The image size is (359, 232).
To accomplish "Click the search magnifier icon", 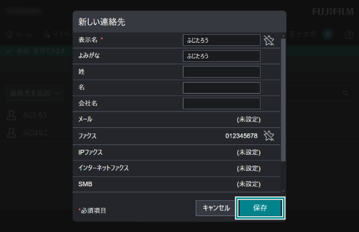I will tap(346, 93).
